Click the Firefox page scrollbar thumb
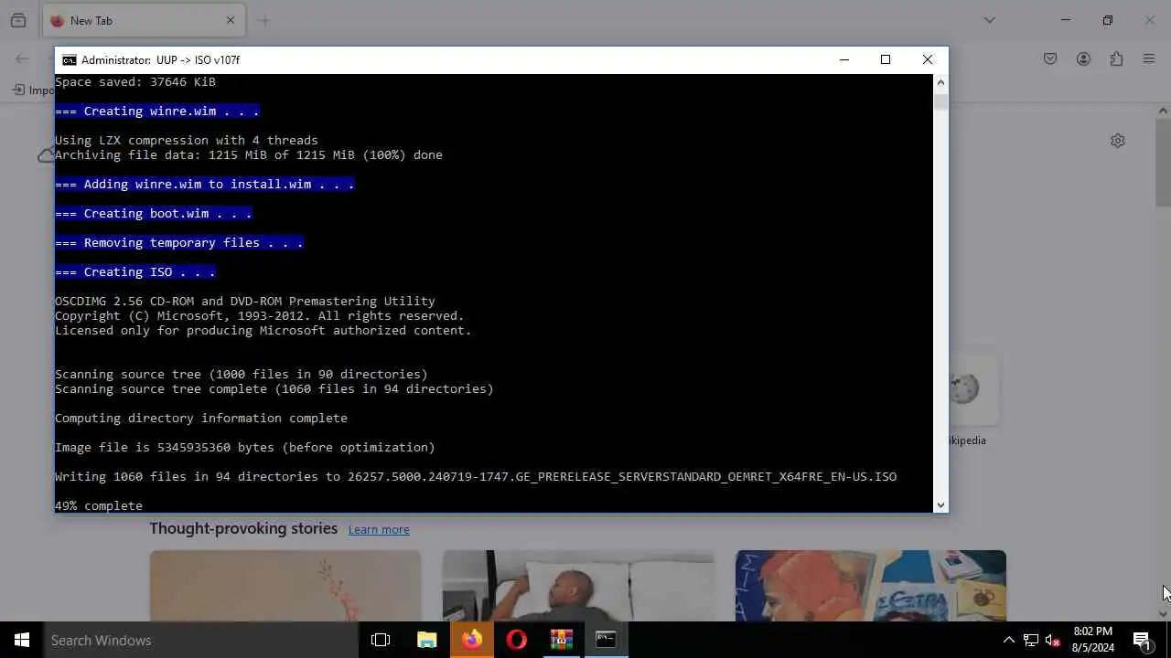The image size is (1171, 658). tap(1163, 163)
